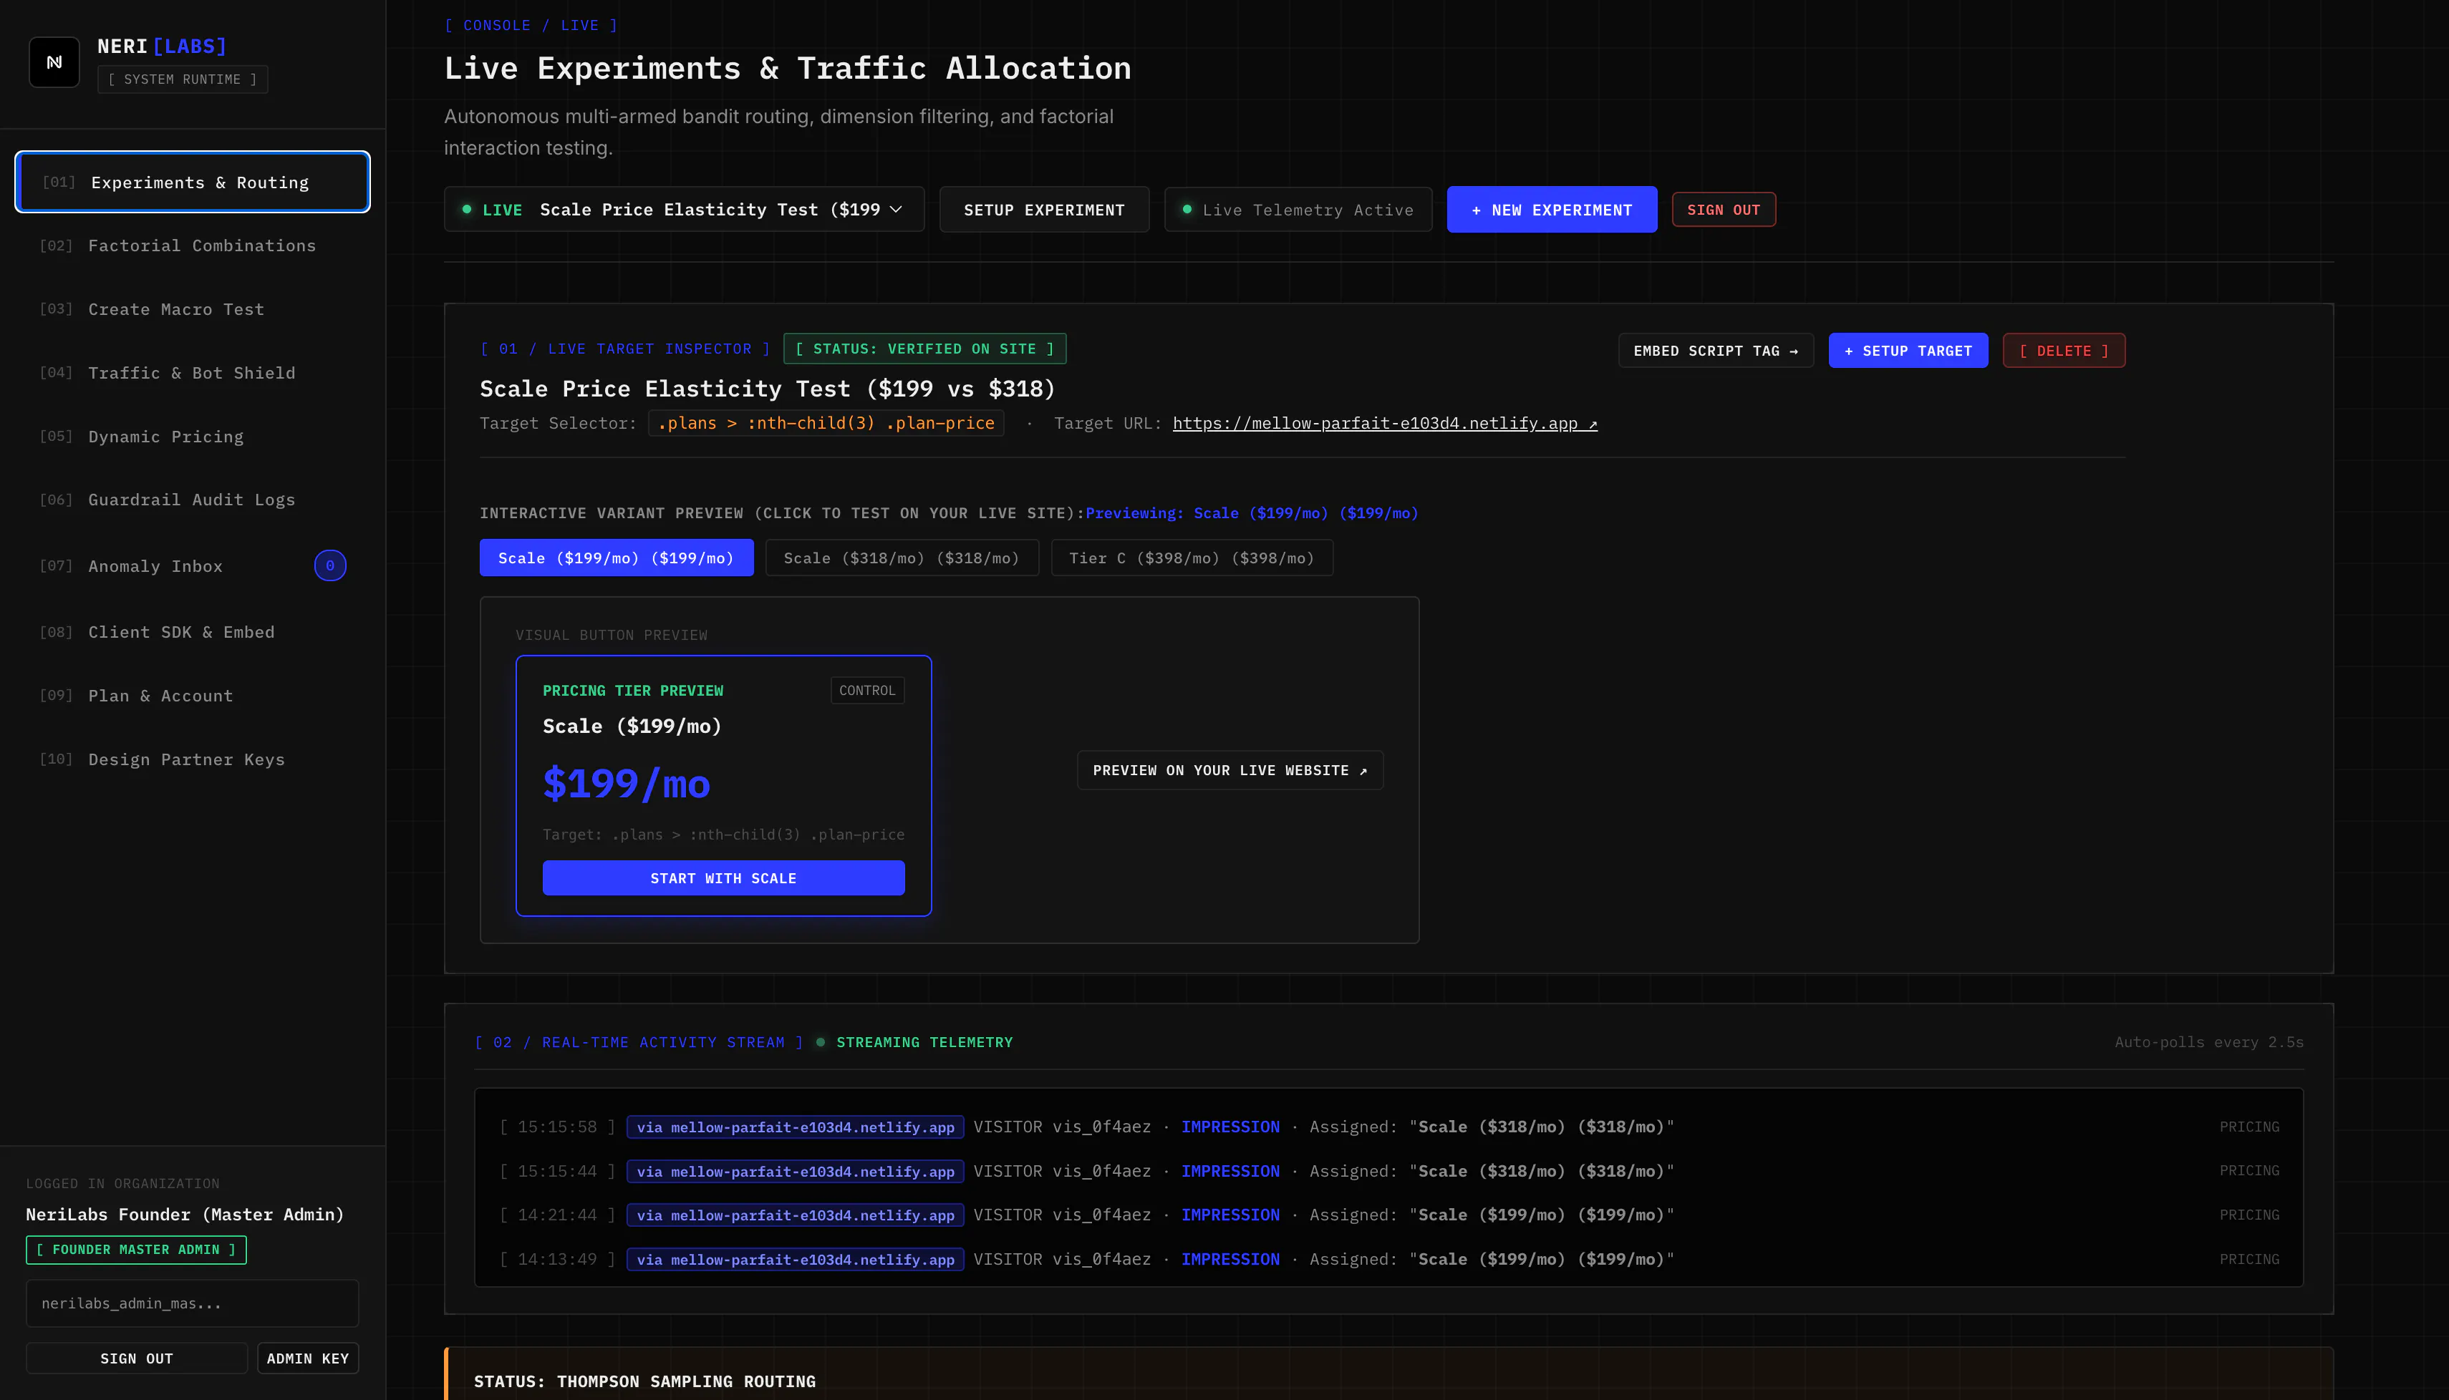Go to Client SDK & Embed
This screenshot has width=2449, height=1400.
[193, 632]
